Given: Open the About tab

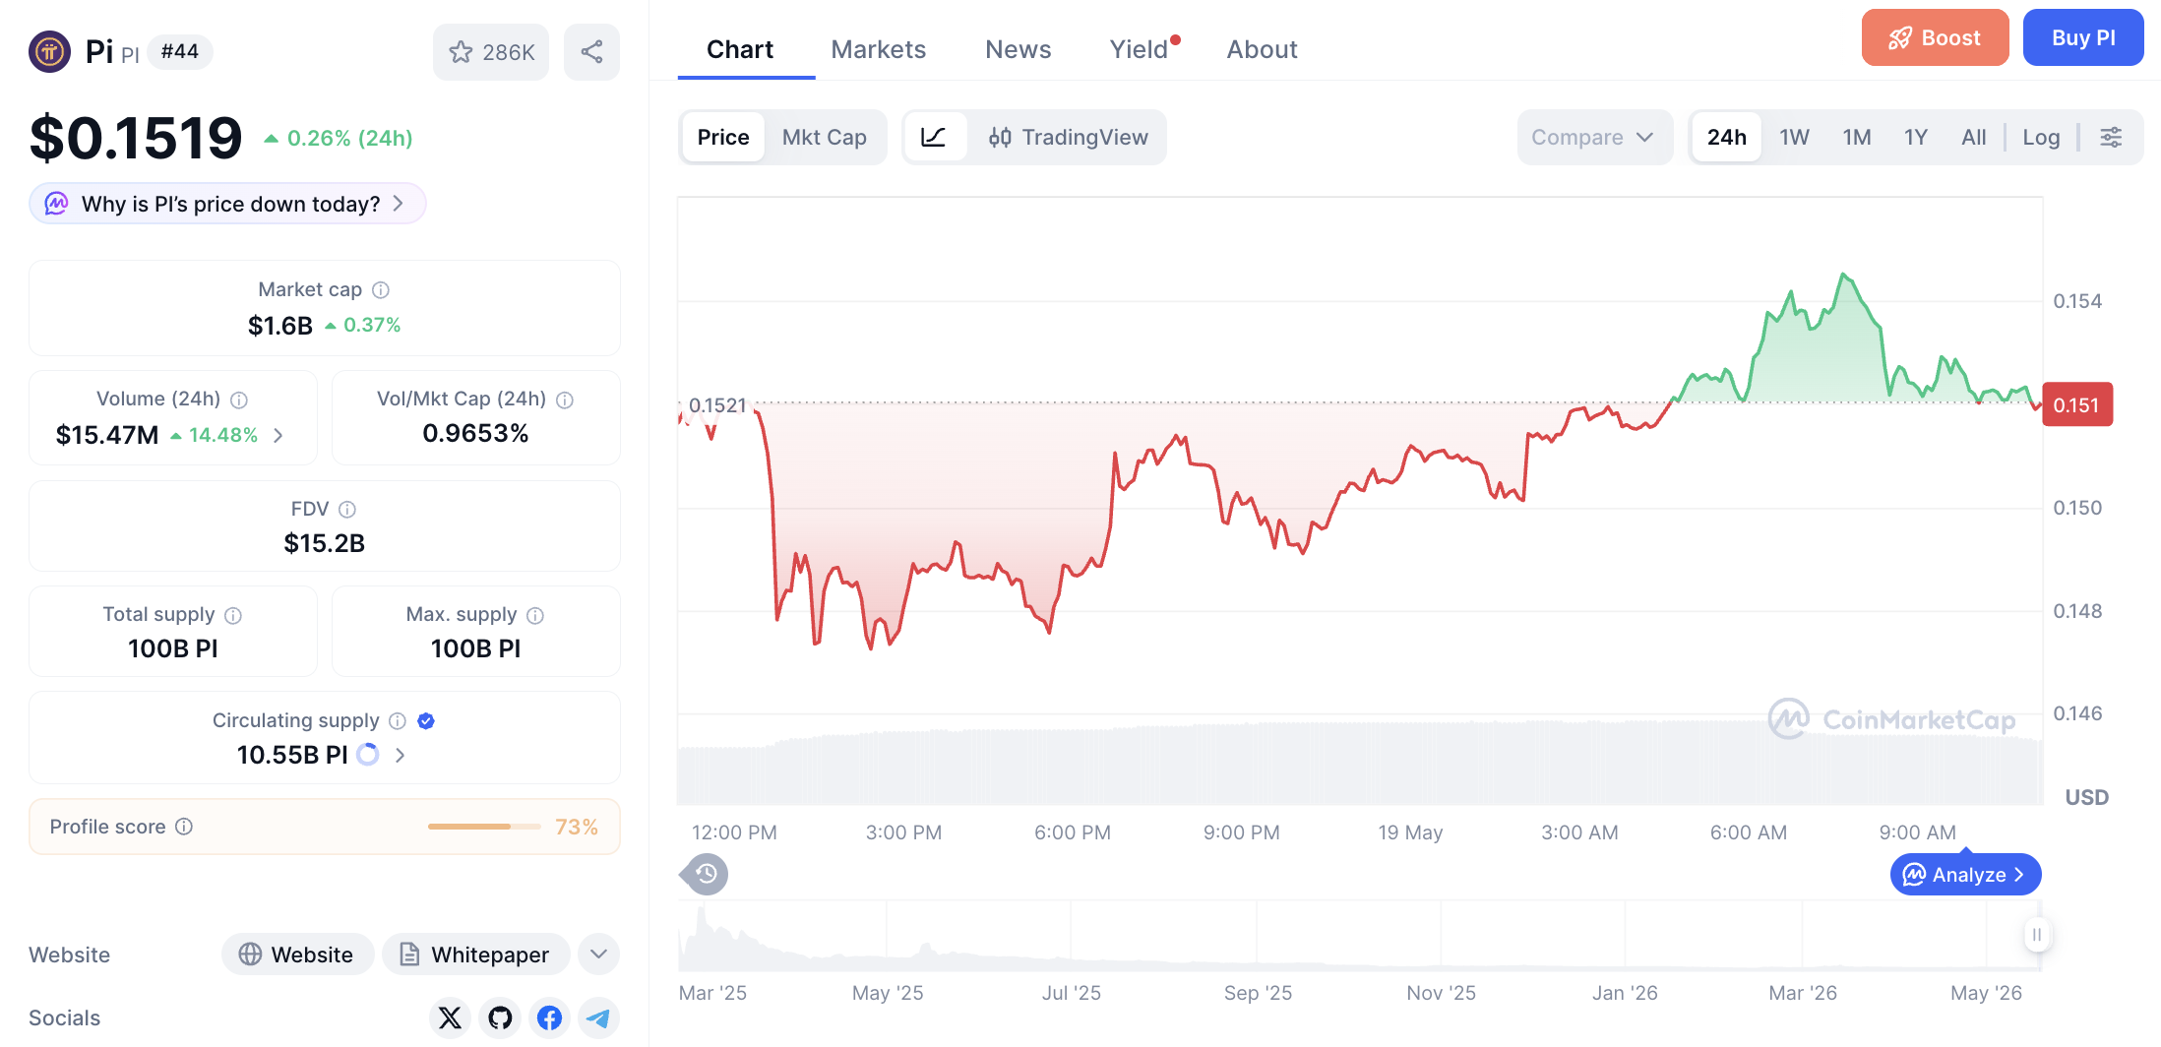Looking at the screenshot, I should (x=1263, y=49).
